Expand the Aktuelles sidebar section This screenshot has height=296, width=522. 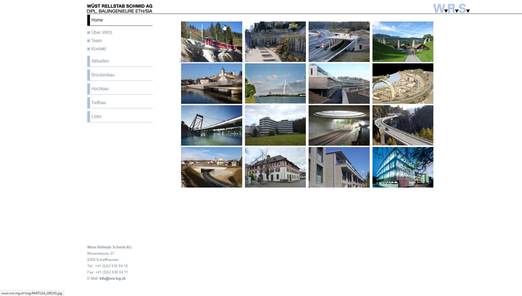[100, 61]
